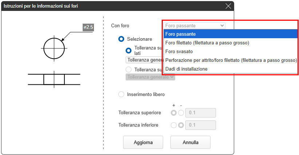Select plus sign for Tolleranza inferiore
Viewport: 299px width, 155px height.
pos(174,125)
